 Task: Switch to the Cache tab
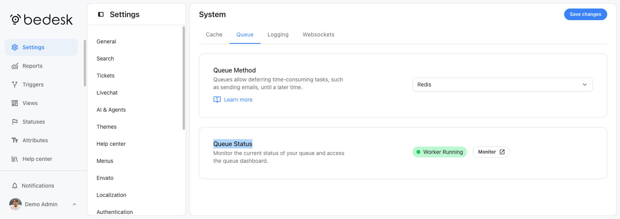point(214,34)
